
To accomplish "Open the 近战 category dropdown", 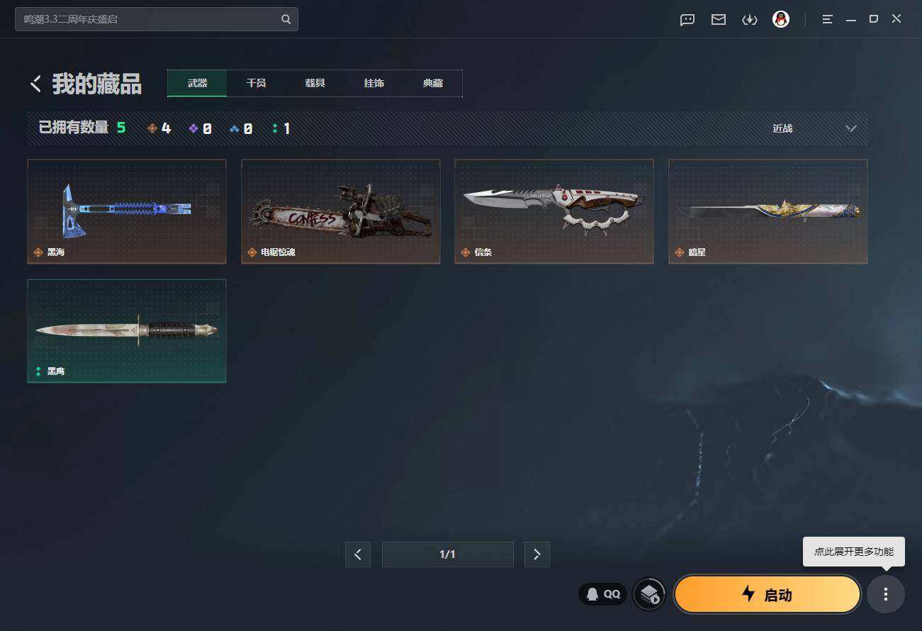I will click(x=814, y=128).
